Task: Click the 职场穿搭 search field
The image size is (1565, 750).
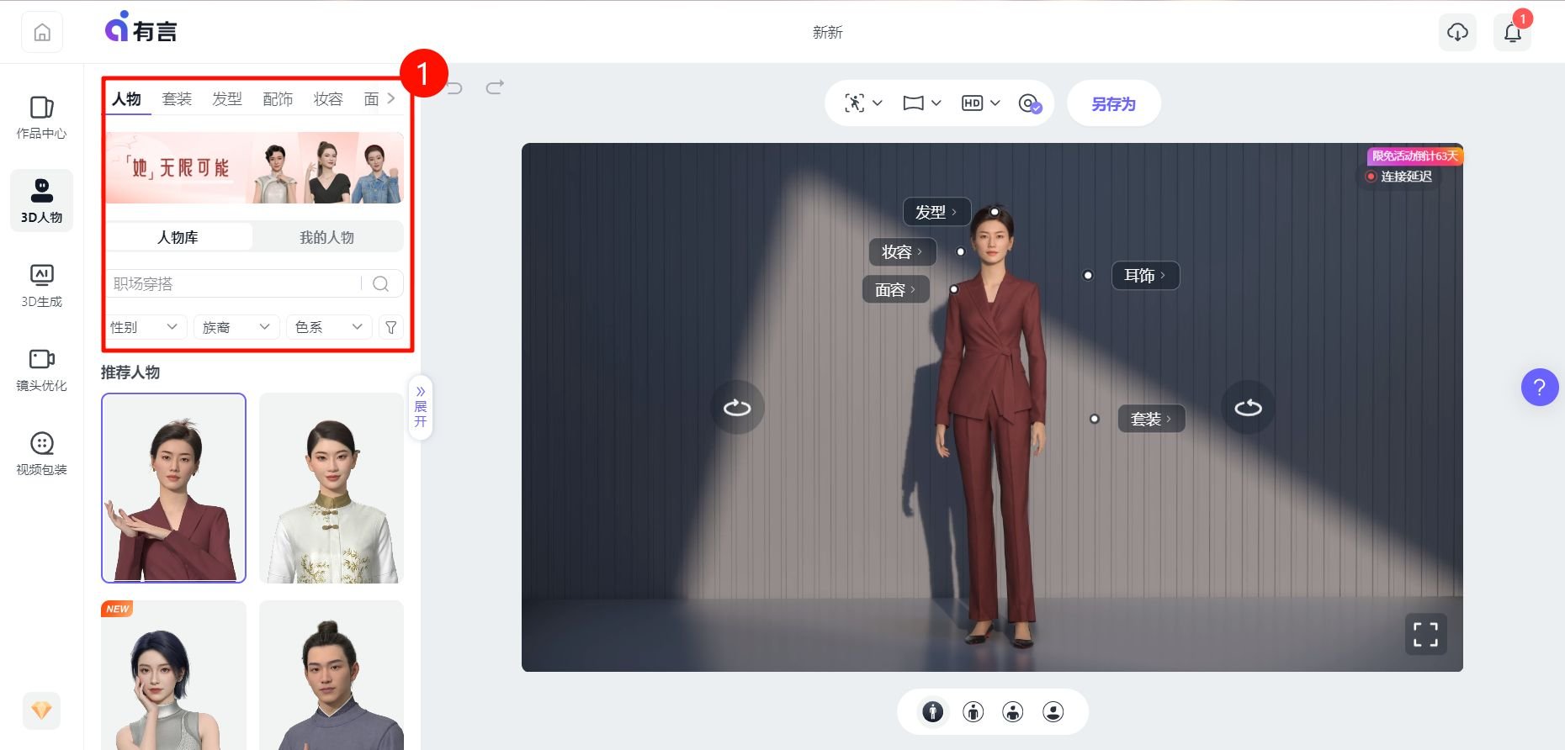Action: 236,284
